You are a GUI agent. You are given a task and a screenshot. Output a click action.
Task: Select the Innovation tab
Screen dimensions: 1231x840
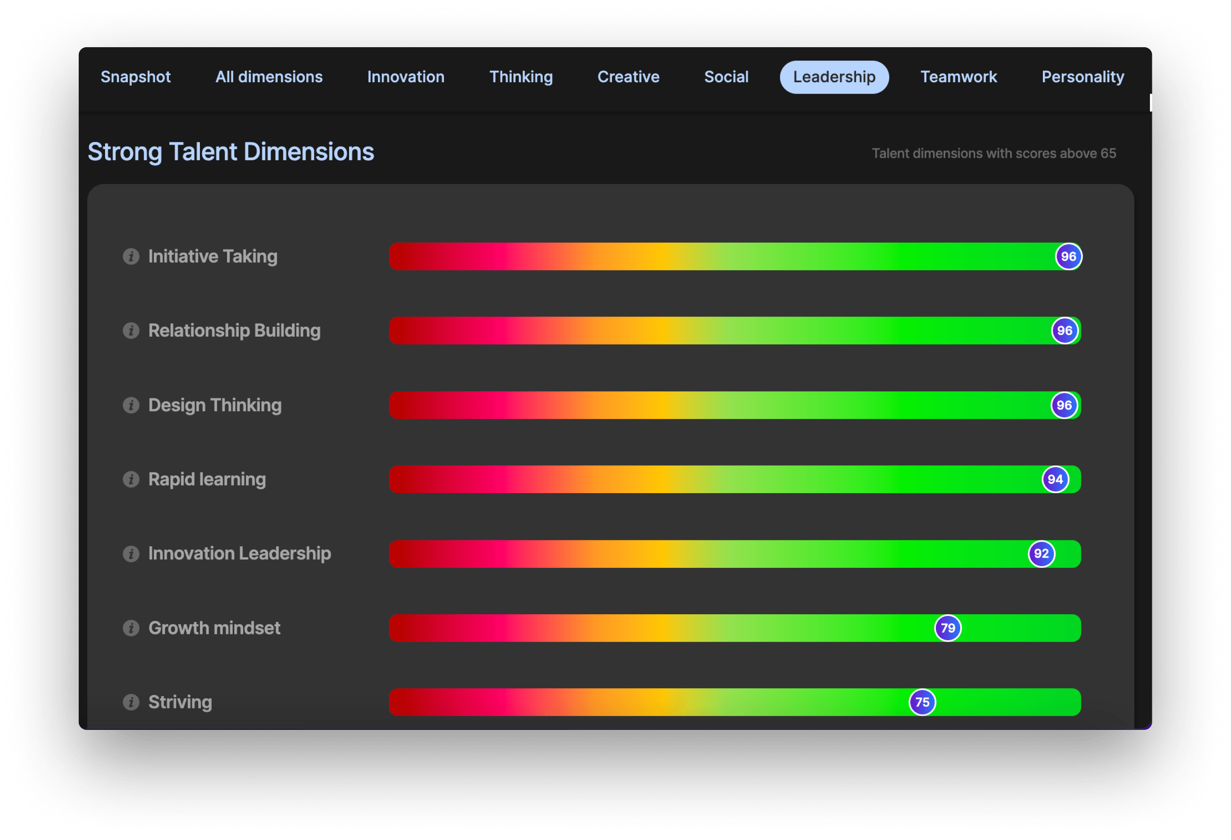(406, 77)
